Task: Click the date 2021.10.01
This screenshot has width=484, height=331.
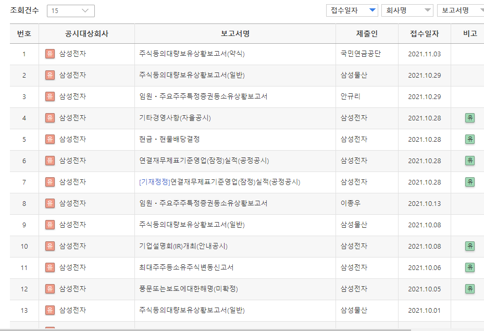Action: [x=425, y=310]
